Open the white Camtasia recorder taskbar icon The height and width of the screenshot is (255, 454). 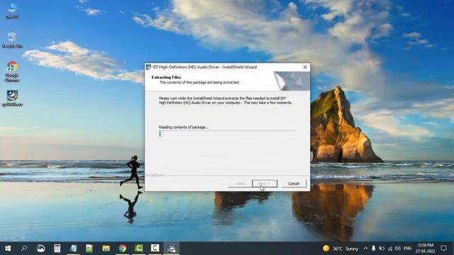click(x=155, y=249)
